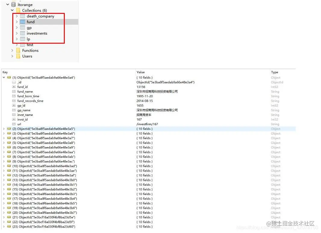Click the fund_name string field icon
This screenshot has width=321, height=233.
click(14, 91)
